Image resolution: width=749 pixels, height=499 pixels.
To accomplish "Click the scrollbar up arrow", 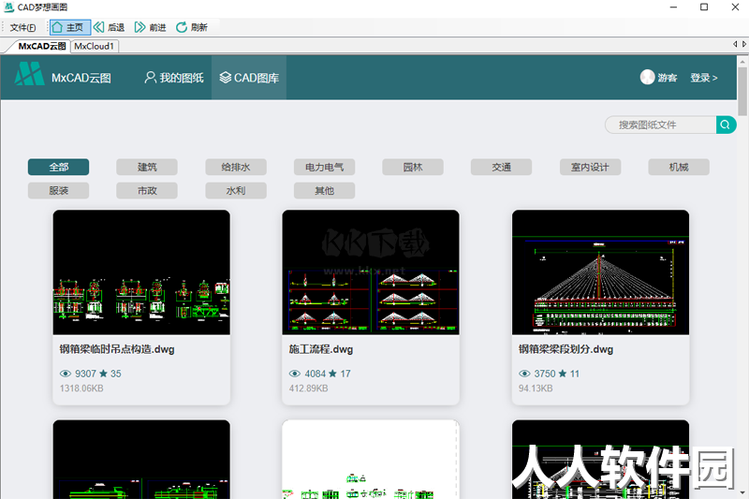I will [742, 62].
